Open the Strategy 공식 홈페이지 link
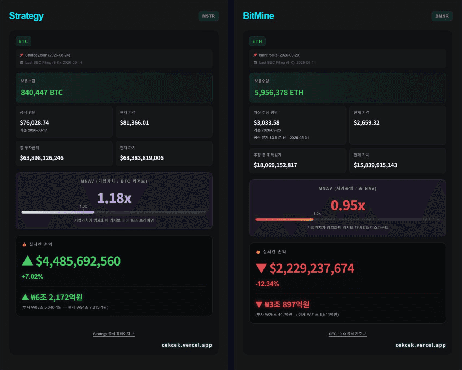 click(114, 334)
